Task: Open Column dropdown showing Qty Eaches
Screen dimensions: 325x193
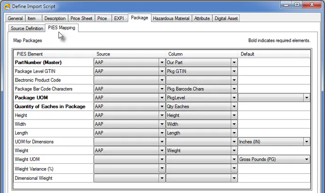Action: tap(234, 106)
